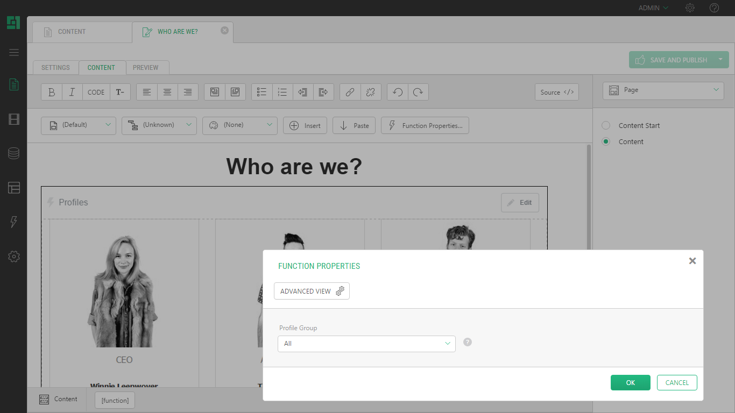Click the Undo arrow icon
The width and height of the screenshot is (735, 413).
click(398, 92)
